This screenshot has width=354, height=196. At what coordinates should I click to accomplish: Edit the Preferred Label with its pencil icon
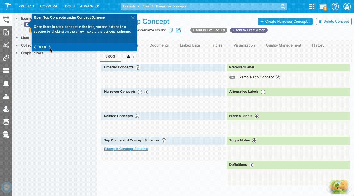click(278, 77)
